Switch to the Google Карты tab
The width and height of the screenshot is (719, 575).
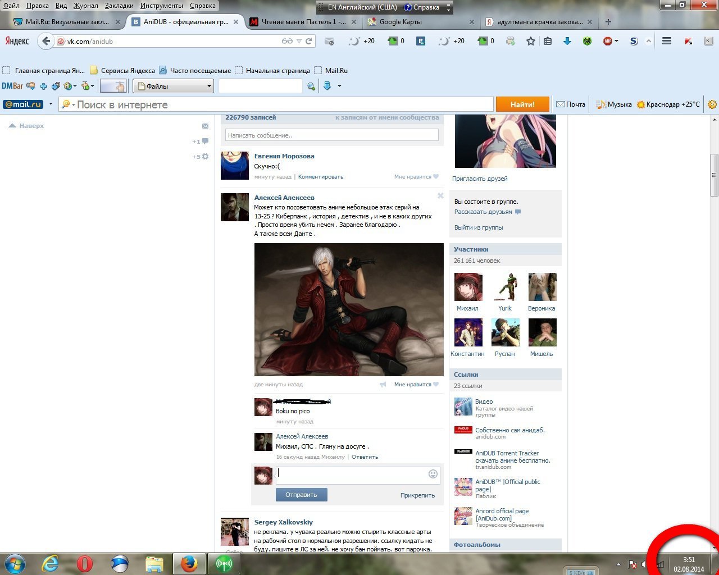click(400, 22)
